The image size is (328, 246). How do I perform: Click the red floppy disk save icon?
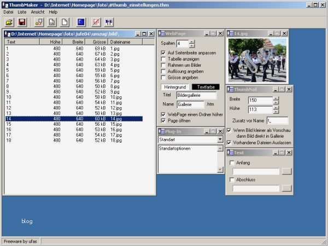click(22, 22)
